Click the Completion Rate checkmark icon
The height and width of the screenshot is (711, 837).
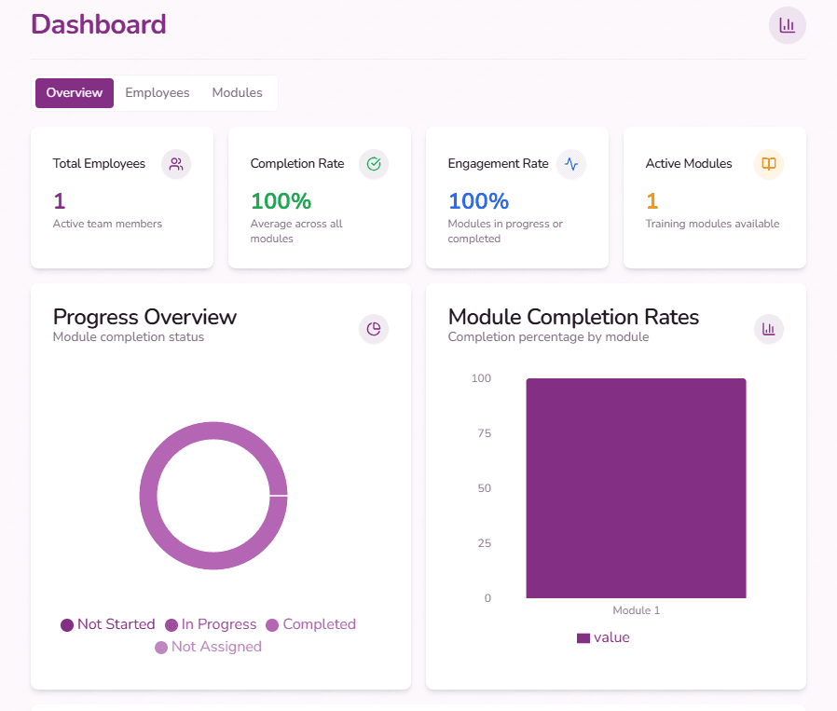pyautogui.click(x=374, y=164)
